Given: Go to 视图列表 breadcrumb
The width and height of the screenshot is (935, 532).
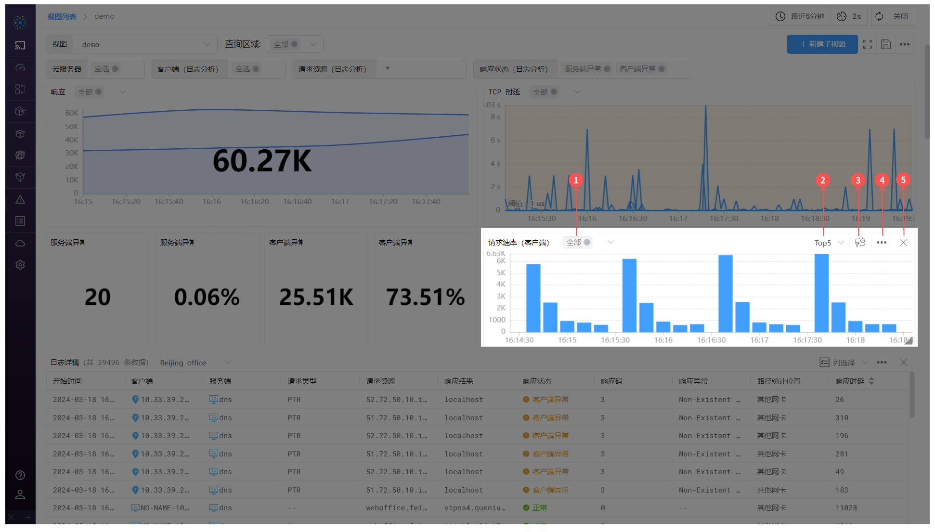Looking at the screenshot, I should tap(62, 16).
